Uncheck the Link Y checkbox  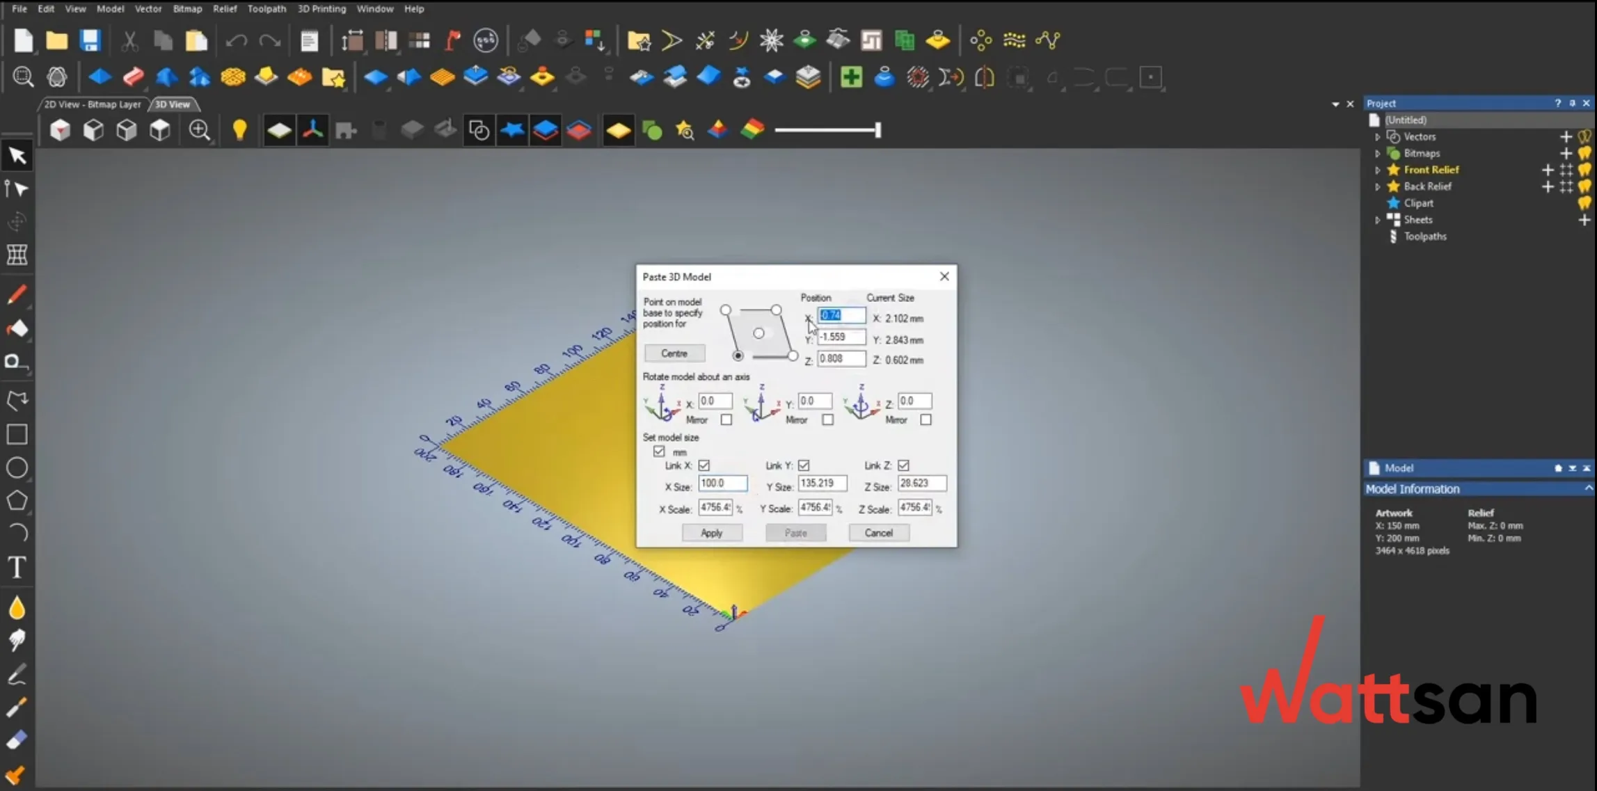[x=804, y=465]
